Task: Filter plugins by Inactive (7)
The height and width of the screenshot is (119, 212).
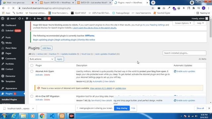Action: pyautogui.click(x=54, y=54)
